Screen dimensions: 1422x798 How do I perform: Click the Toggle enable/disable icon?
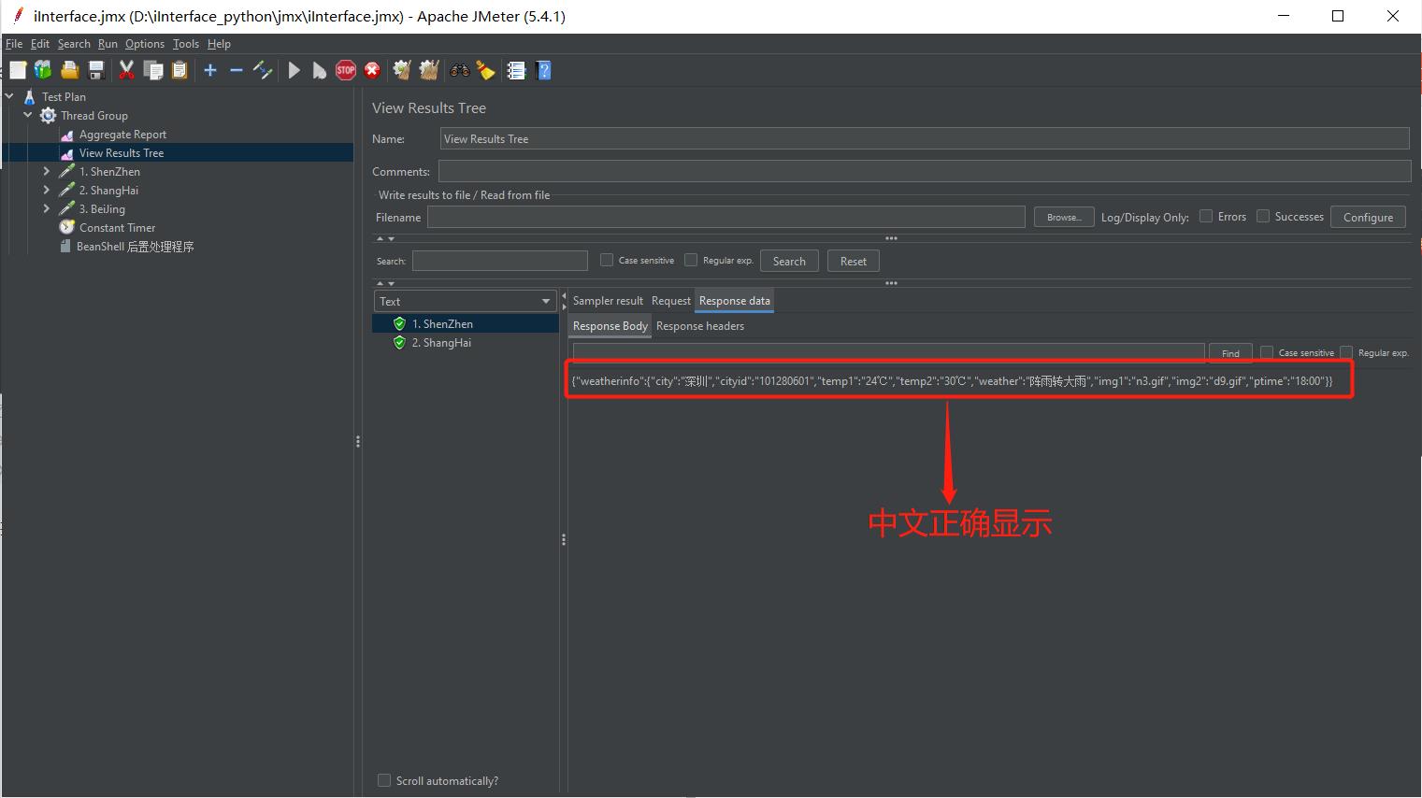click(x=263, y=70)
